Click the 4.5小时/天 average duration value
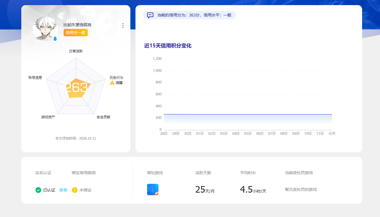This screenshot has height=217, width=380. (x=253, y=189)
